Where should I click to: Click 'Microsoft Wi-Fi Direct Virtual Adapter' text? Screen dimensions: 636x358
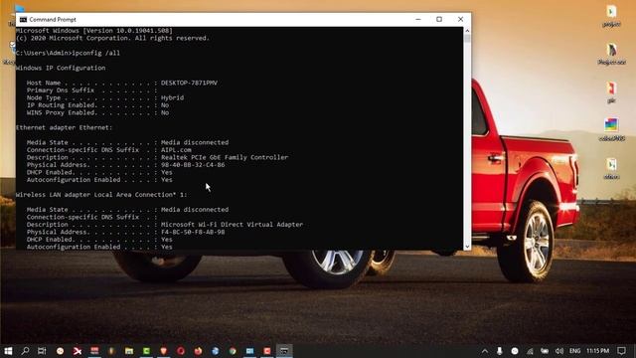coord(232,225)
